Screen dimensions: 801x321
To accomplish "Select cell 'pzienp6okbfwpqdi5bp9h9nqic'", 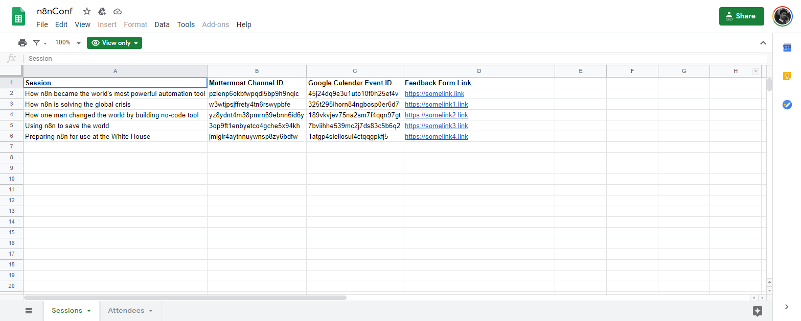I will (x=257, y=93).
